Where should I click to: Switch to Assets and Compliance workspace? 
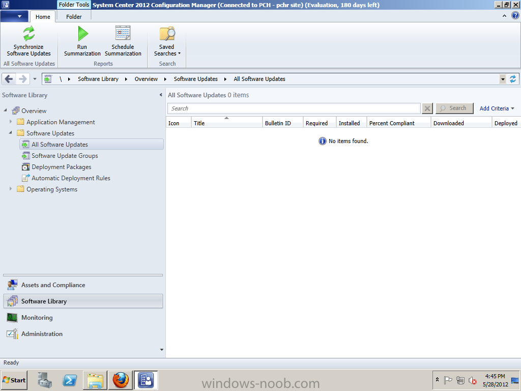(83, 285)
